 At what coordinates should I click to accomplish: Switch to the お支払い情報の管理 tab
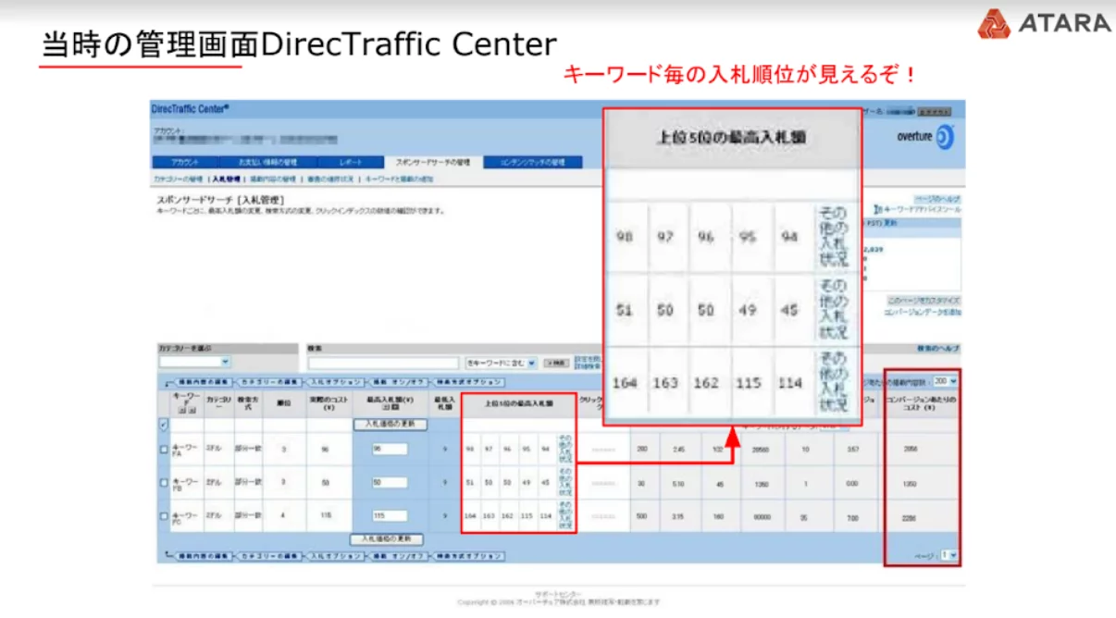(267, 162)
